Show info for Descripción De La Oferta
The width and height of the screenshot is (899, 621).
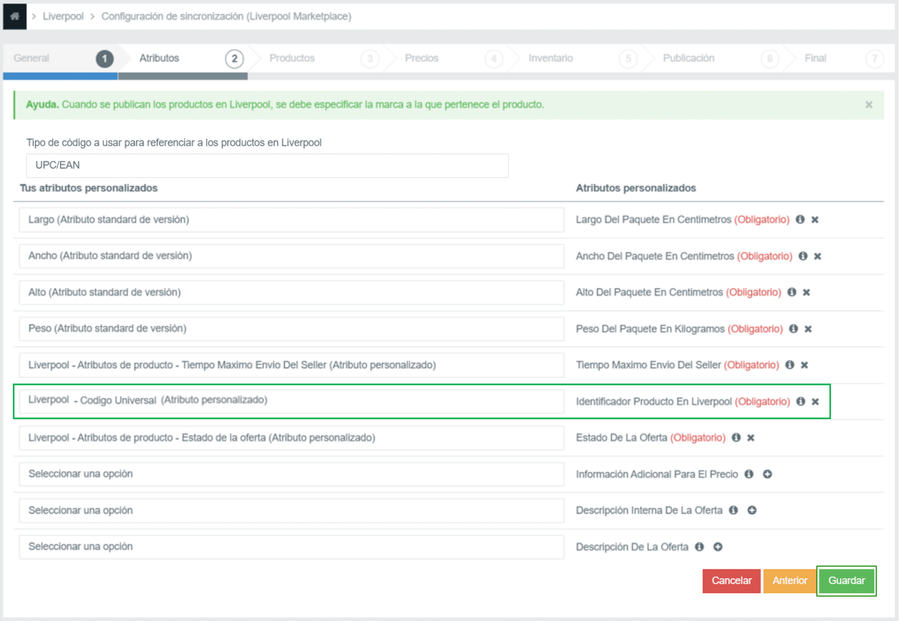[x=700, y=547]
